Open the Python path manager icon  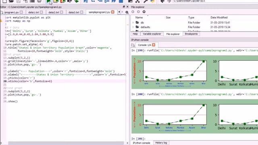[x=152, y=1]
